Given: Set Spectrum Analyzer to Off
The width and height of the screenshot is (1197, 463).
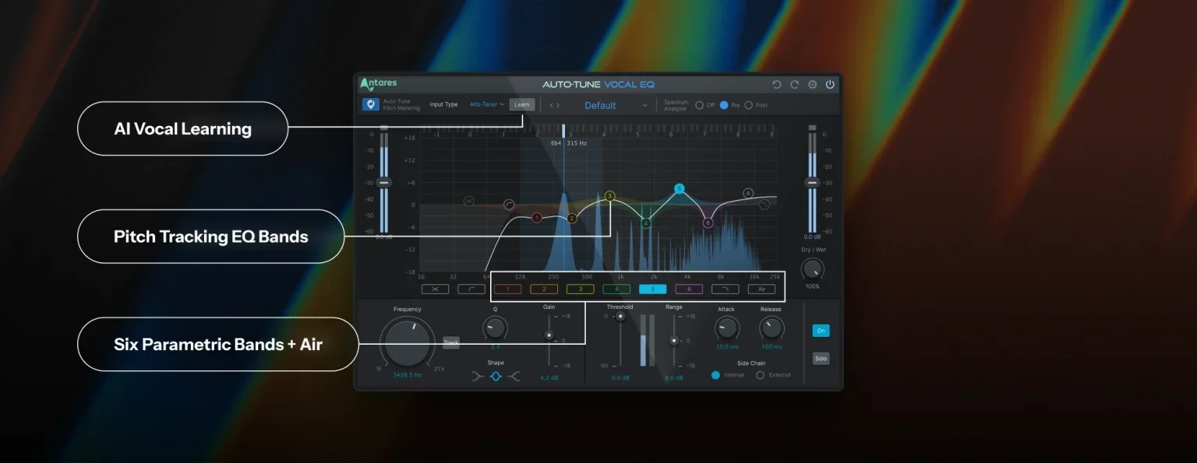Looking at the screenshot, I should 699,105.
